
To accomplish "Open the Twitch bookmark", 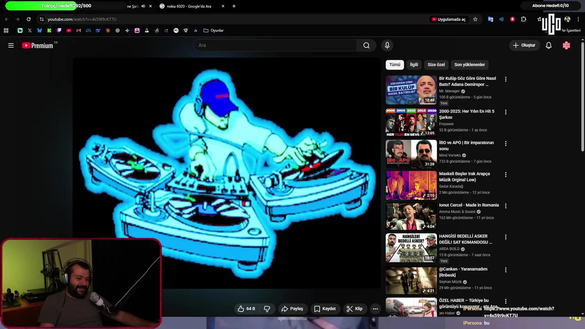I will [x=59, y=31].
